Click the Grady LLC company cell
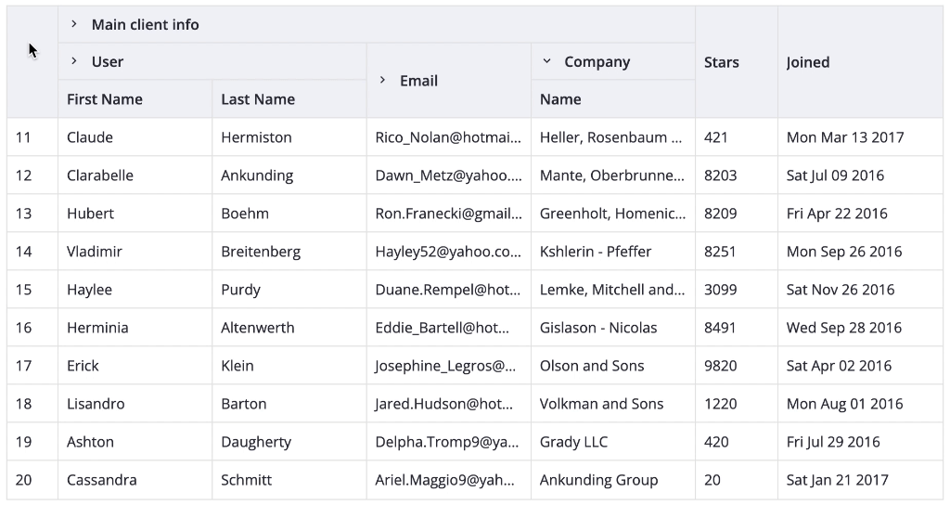Viewport: 950px width, 505px height. (613, 442)
